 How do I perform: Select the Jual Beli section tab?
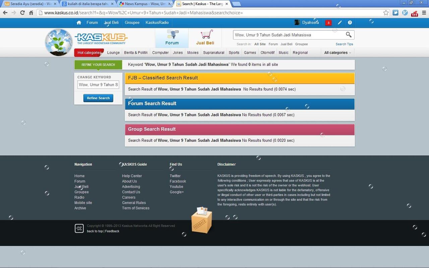click(x=205, y=38)
